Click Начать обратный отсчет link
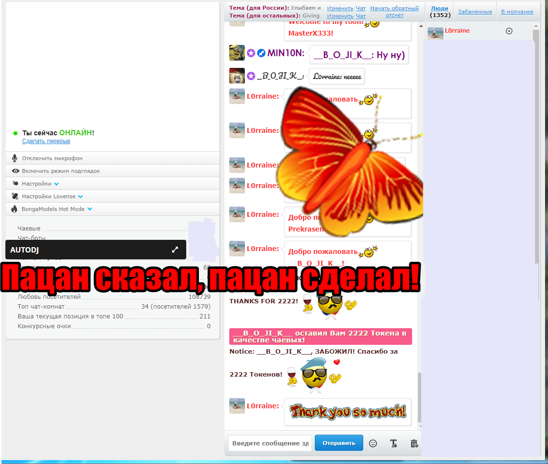Screen dimensions: 548x464 pos(394,12)
